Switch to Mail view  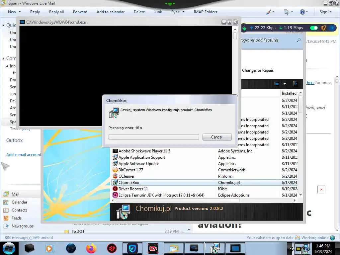click(x=15, y=194)
